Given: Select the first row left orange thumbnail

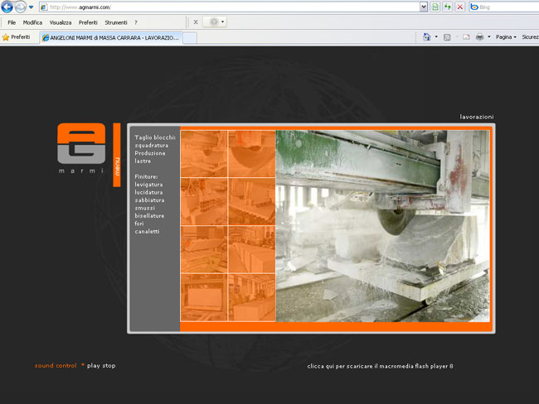Looking at the screenshot, I should pyautogui.click(x=204, y=154).
